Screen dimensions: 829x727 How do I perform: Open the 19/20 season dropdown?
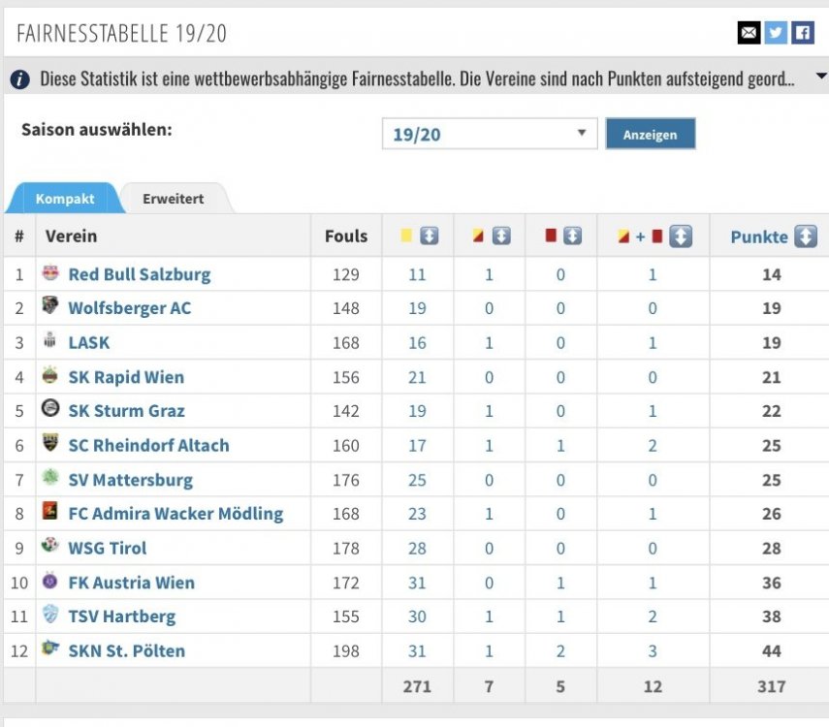[490, 134]
